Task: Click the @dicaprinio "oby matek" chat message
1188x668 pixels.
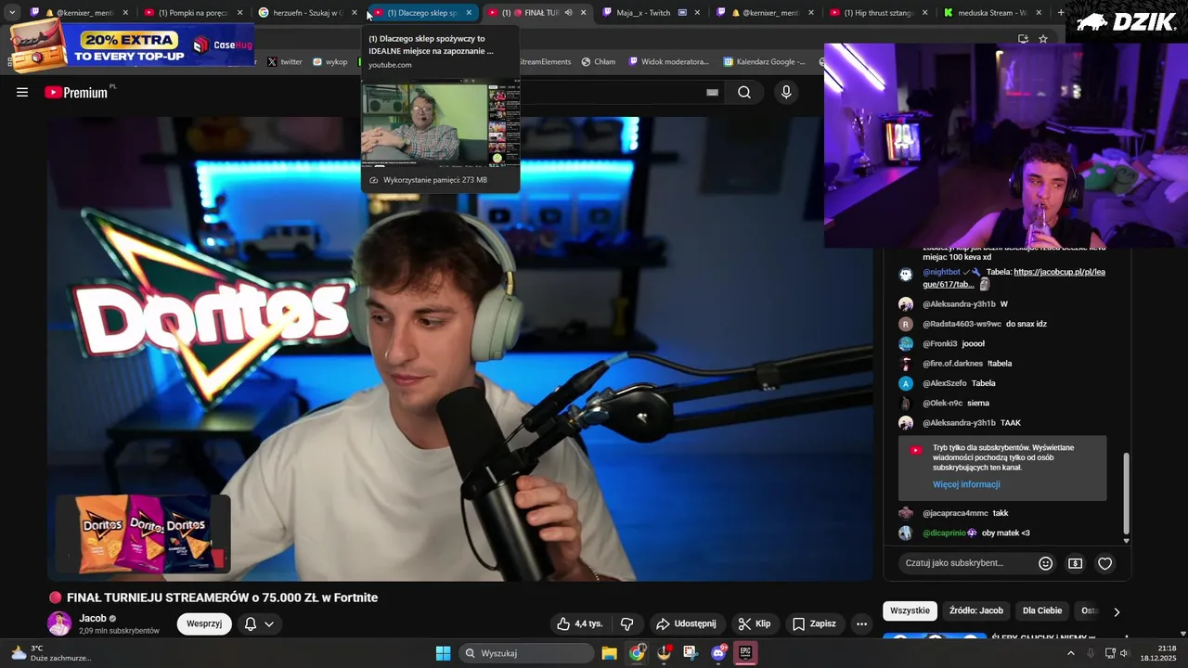Action: (1006, 533)
